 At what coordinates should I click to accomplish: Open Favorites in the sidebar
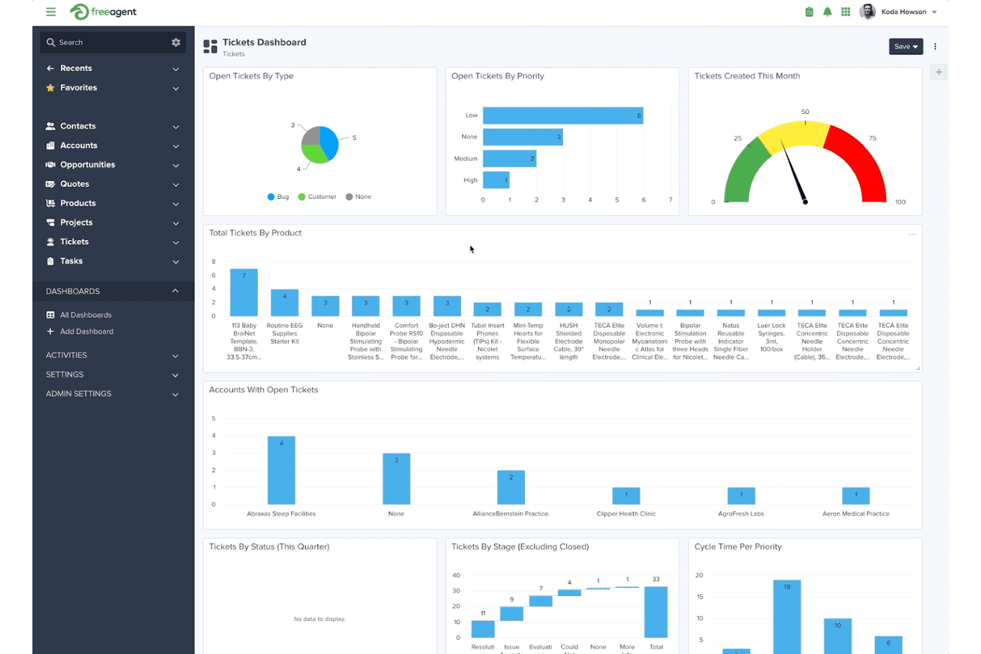78,87
